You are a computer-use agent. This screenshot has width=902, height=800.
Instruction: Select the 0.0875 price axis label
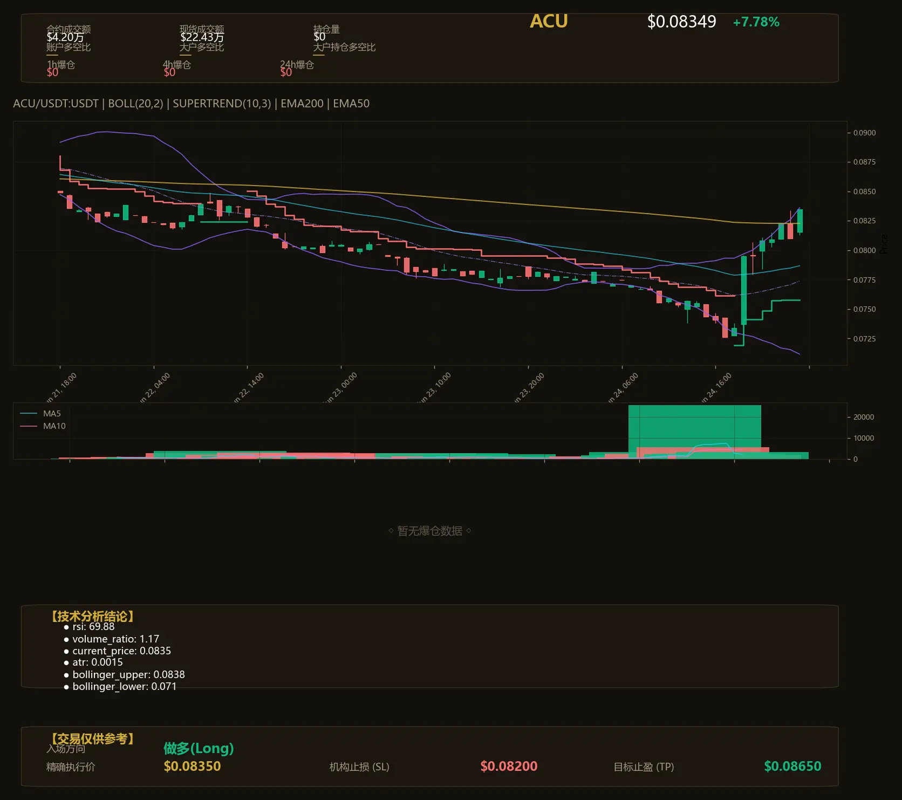(864, 162)
